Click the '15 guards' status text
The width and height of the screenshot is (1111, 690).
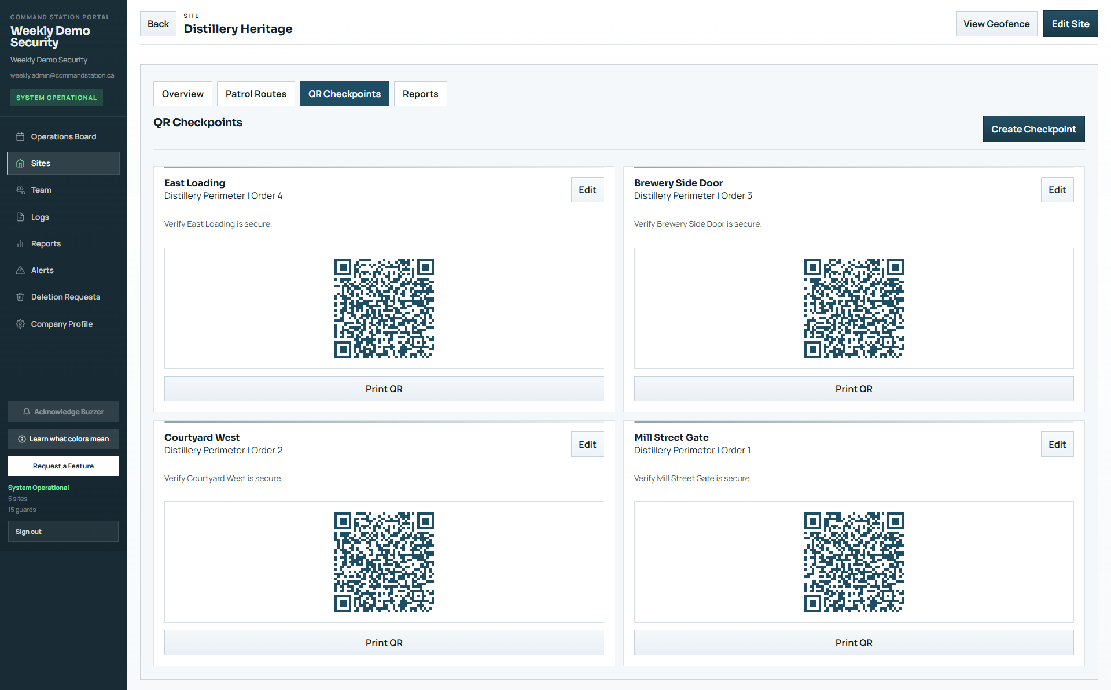(22, 510)
